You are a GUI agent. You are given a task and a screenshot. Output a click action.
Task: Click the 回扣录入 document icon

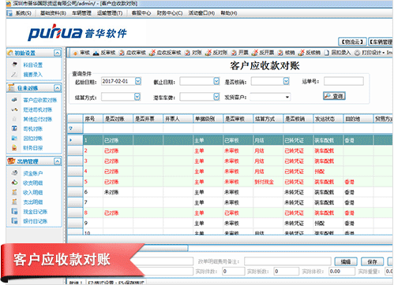(327, 53)
